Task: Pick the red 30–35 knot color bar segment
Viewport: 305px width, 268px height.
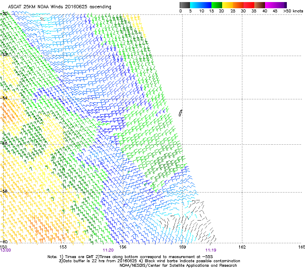Action: [249, 5]
